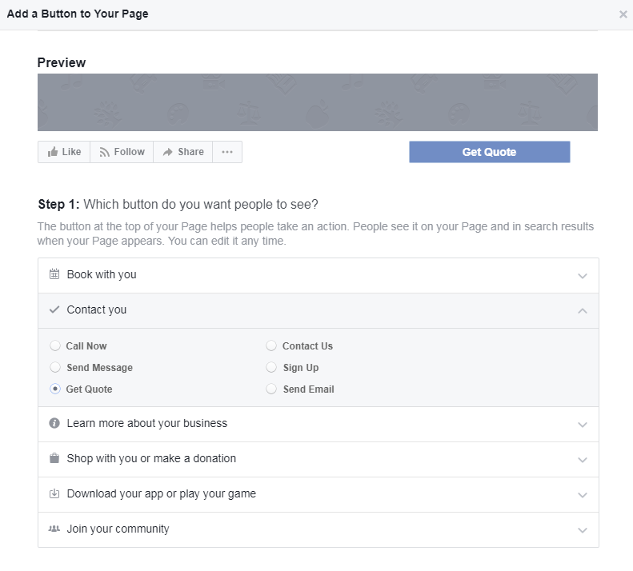Choose the Send Message radio option
The width and height of the screenshot is (633, 571).
(x=55, y=368)
